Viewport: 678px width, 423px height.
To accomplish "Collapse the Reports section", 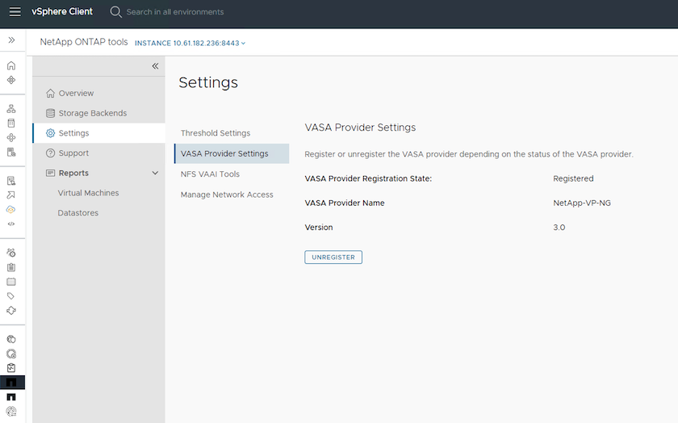I will [155, 173].
